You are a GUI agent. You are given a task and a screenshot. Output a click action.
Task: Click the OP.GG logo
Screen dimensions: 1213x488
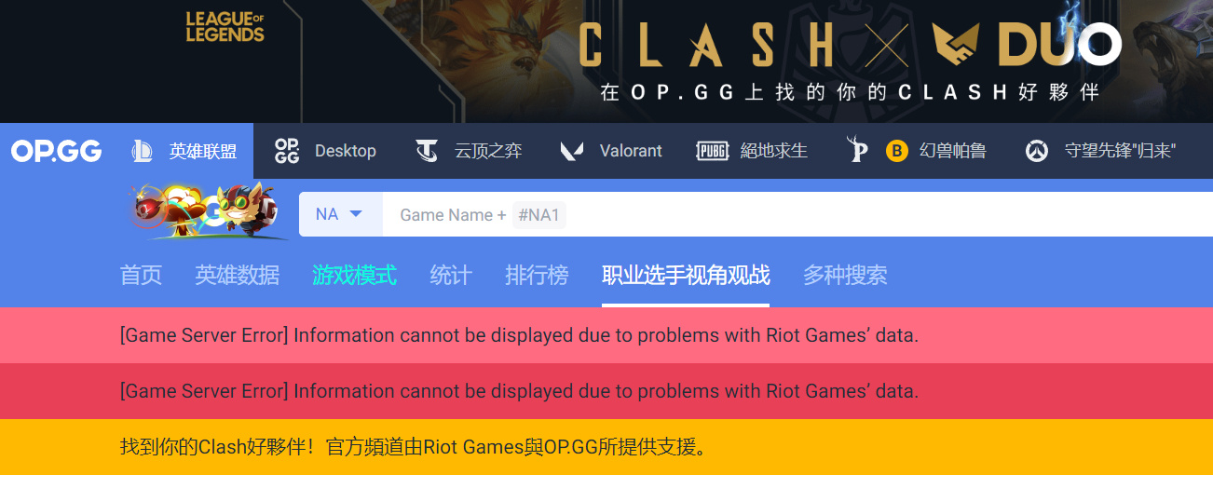pos(57,151)
